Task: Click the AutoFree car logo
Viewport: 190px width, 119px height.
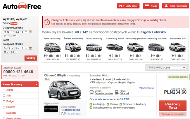Action: click(x=22, y=6)
